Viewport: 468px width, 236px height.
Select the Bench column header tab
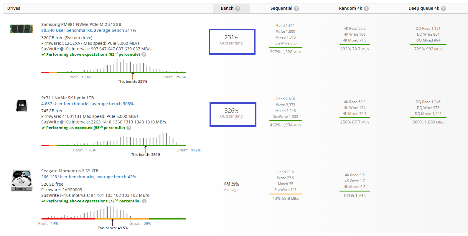[227, 9]
